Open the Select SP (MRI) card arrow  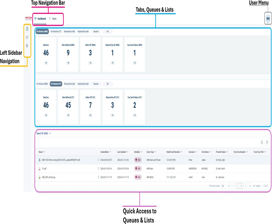click(x=90, y=63)
